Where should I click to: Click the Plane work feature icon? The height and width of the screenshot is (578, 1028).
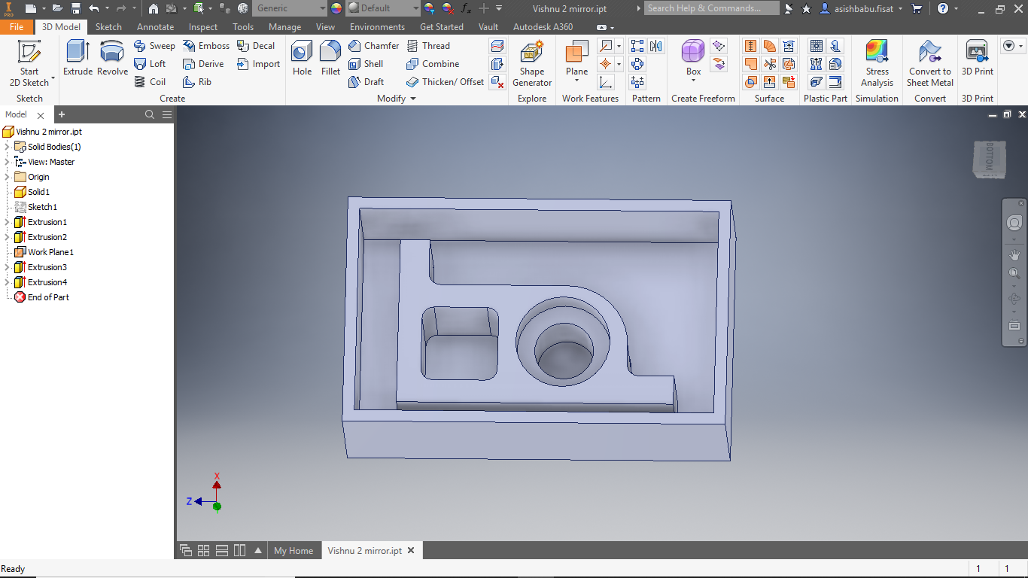click(576, 53)
